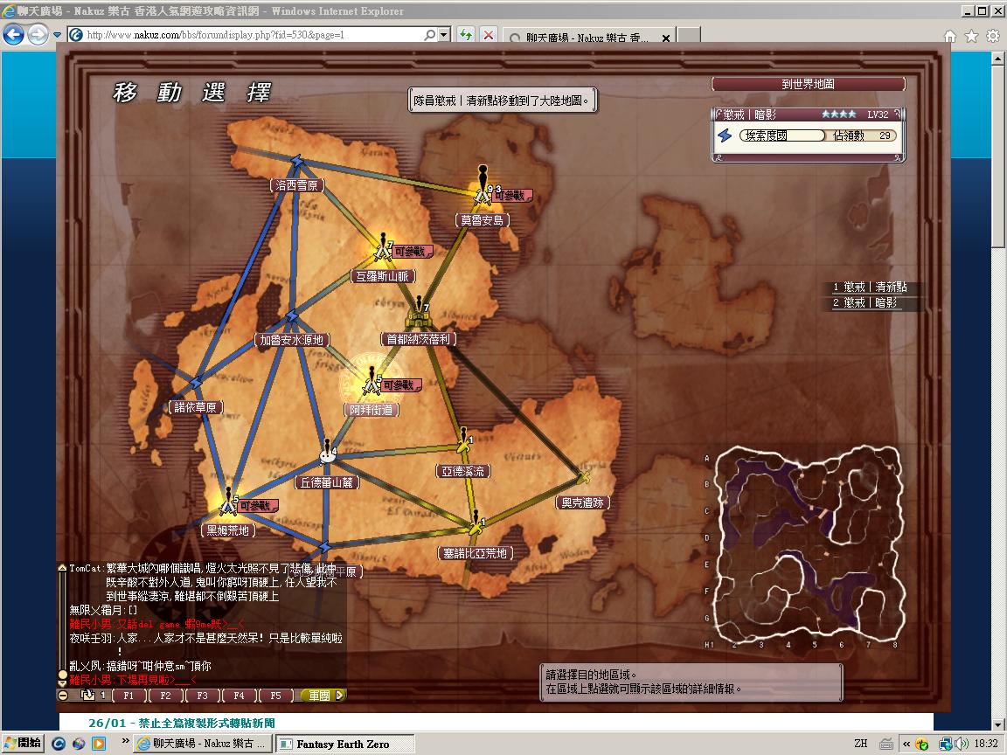
Task: Toggle the chat channel switch icon
Action: (87, 696)
